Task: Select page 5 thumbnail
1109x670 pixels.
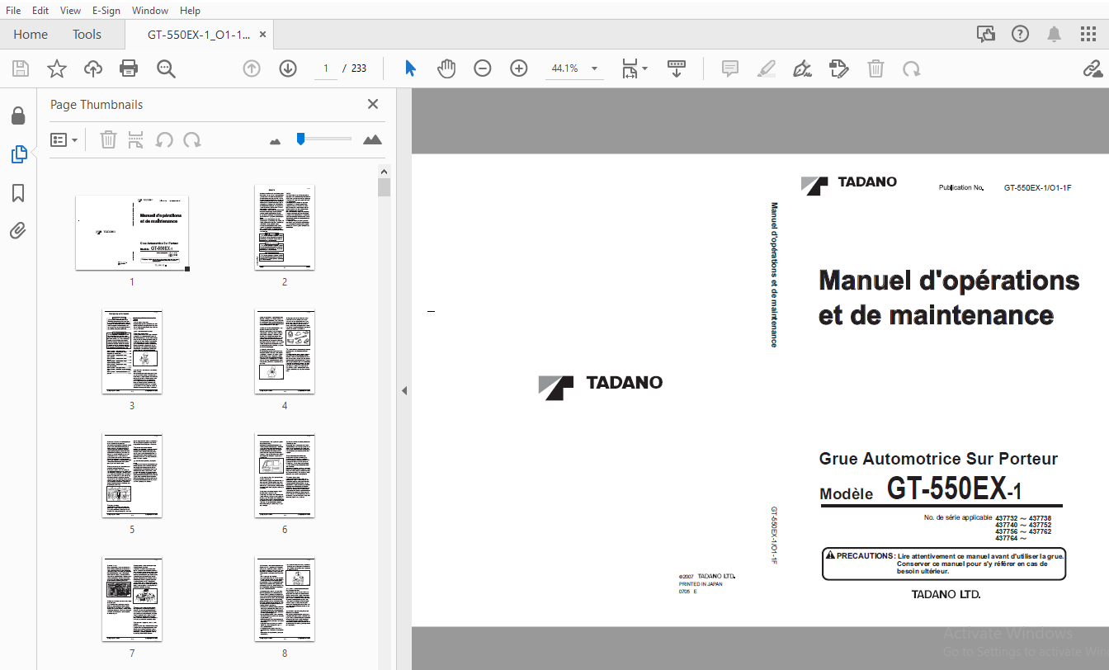Action: [132, 476]
